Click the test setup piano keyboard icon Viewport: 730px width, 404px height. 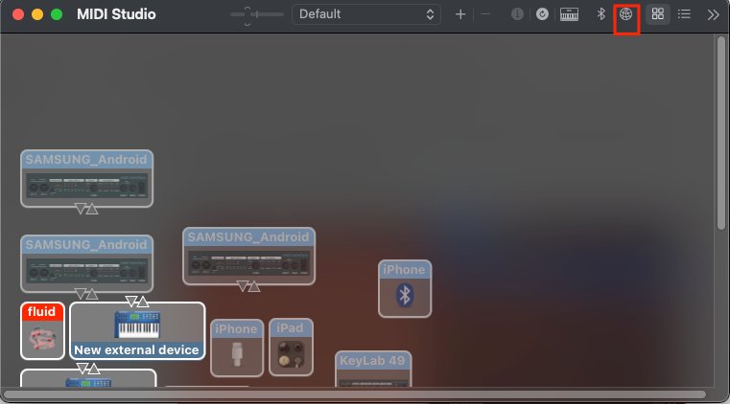[570, 14]
